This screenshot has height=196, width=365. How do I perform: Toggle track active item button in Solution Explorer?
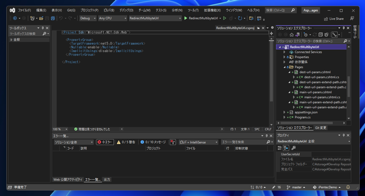click(335, 35)
